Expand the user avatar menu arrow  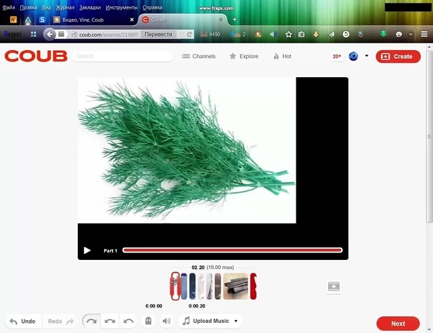(x=367, y=56)
